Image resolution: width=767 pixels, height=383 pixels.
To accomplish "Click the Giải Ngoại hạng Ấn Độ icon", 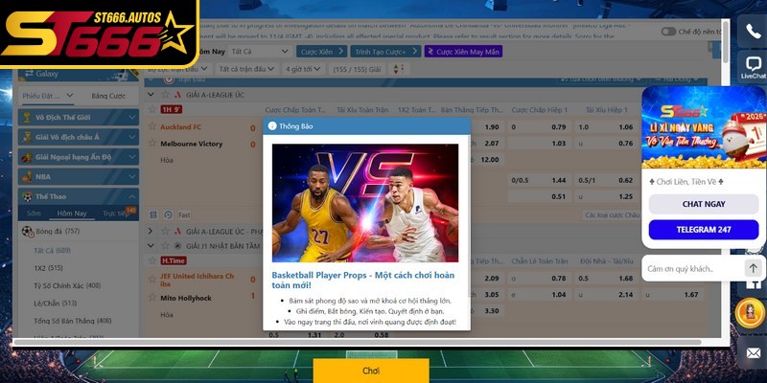I will tap(28, 157).
